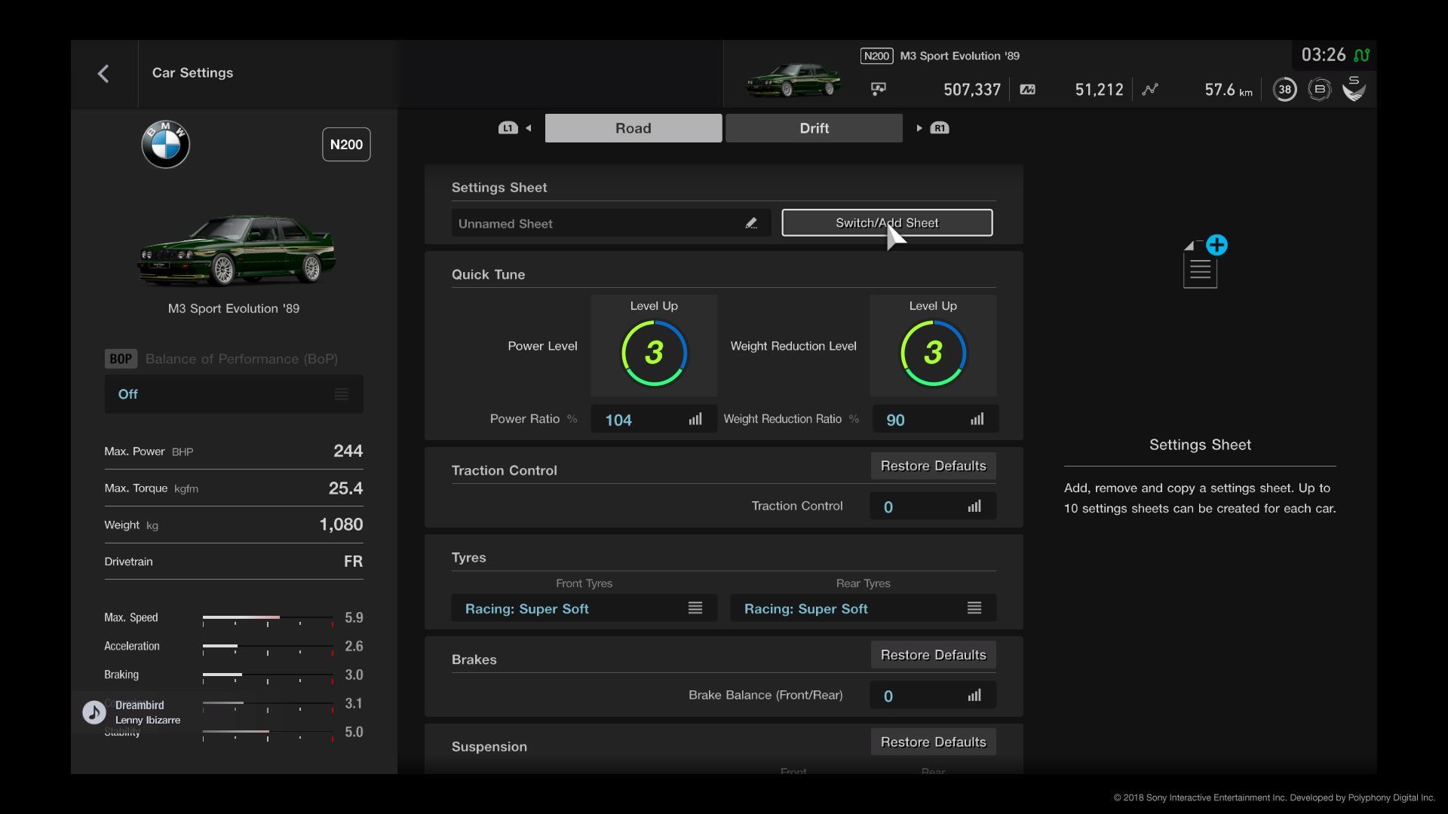Click the BMW logo emblem
1448x814 pixels.
pyautogui.click(x=165, y=144)
